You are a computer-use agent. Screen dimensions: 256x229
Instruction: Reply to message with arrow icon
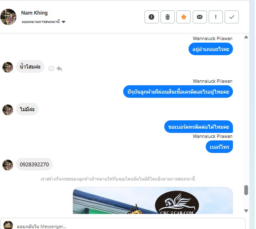[59, 69]
